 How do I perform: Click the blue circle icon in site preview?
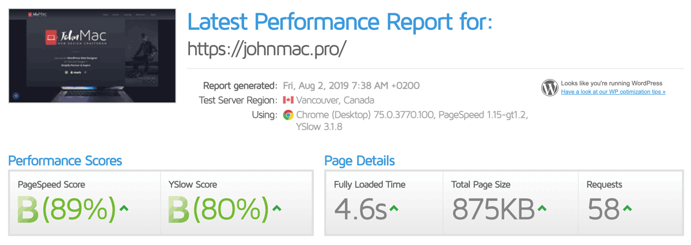pyautogui.click(x=16, y=95)
